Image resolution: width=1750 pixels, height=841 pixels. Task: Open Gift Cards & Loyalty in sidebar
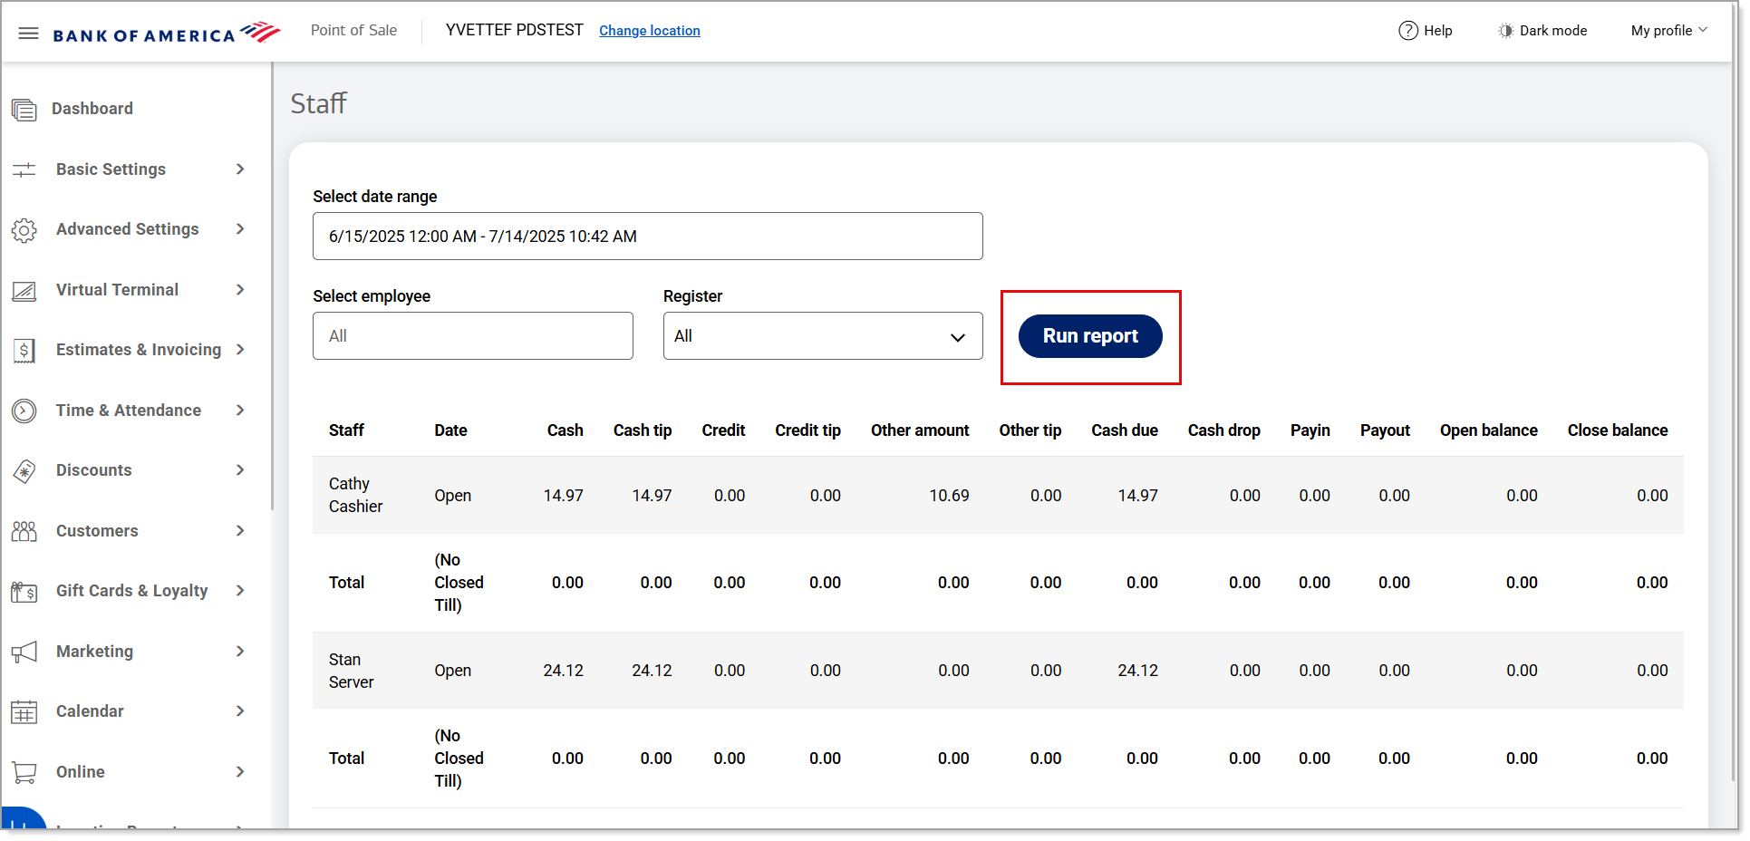pos(132,591)
